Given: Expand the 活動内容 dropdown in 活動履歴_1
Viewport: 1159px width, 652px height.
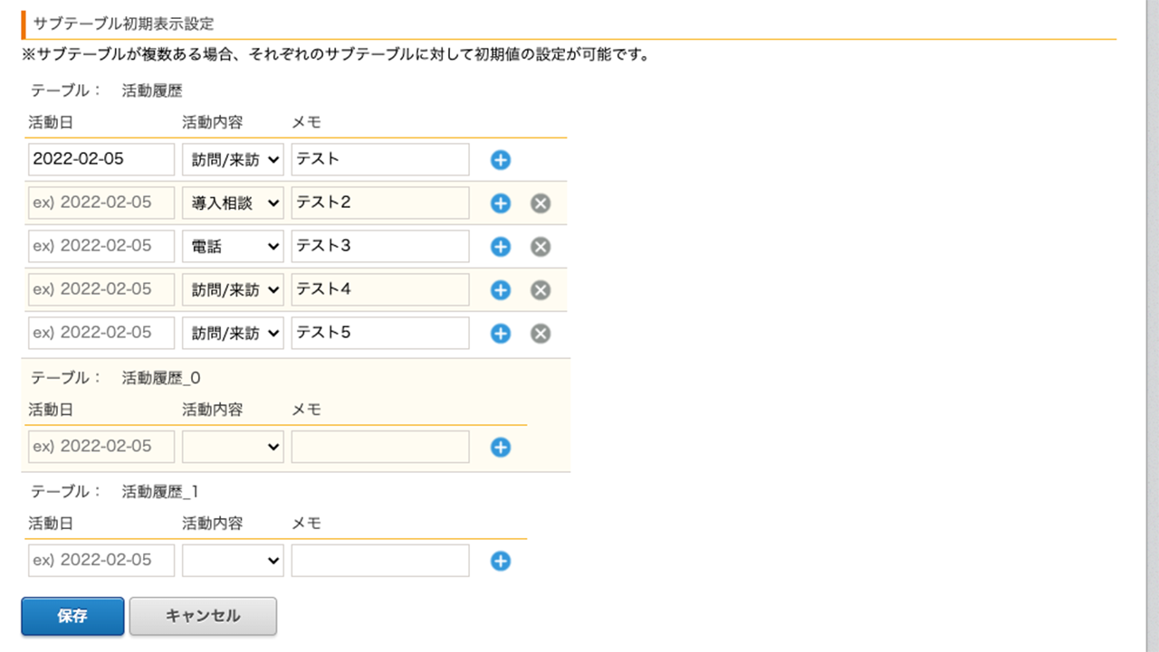Looking at the screenshot, I should [233, 561].
